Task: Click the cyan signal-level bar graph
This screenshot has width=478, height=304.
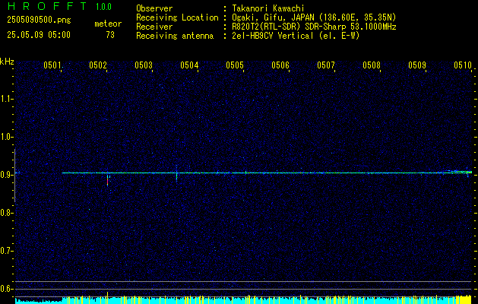Action: click(x=243, y=299)
